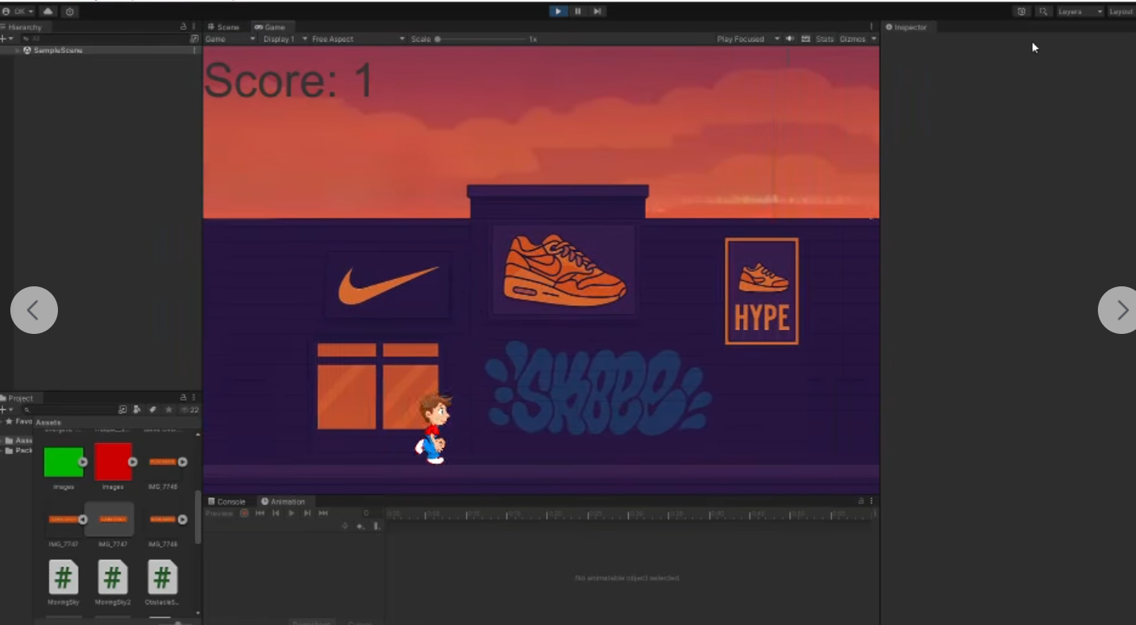Open the Layers dropdown
Screen dimensions: 1136x625
1080,11
